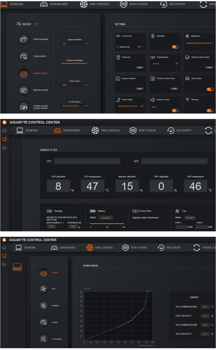Adjust the Keyboard Backlight slider
216x350 pixels.
(75, 63)
